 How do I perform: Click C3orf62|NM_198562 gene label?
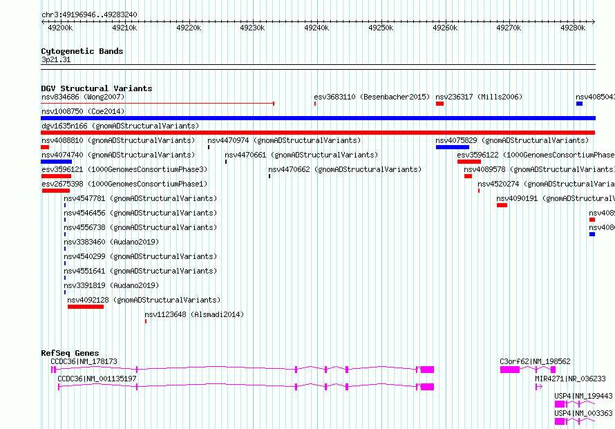[535, 361]
